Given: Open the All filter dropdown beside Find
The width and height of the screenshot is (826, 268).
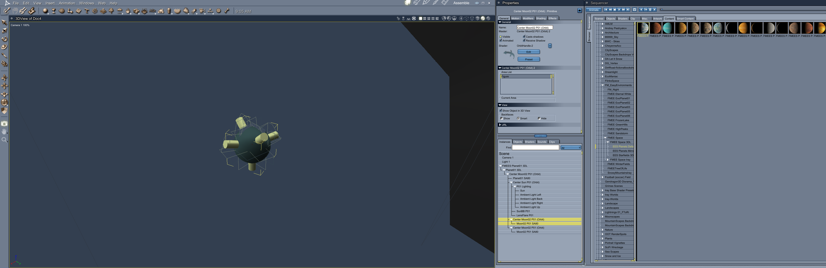Looking at the screenshot, I should coord(571,148).
